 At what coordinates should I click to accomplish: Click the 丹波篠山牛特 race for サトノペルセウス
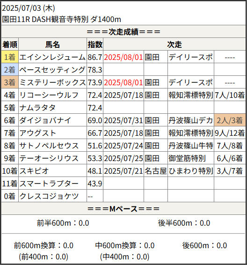click(191, 146)
